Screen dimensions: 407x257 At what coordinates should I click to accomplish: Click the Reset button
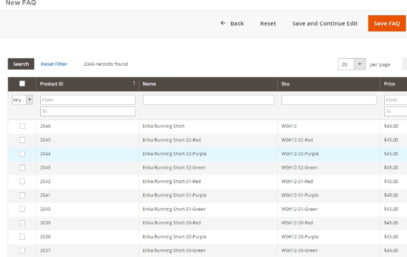pos(268,23)
